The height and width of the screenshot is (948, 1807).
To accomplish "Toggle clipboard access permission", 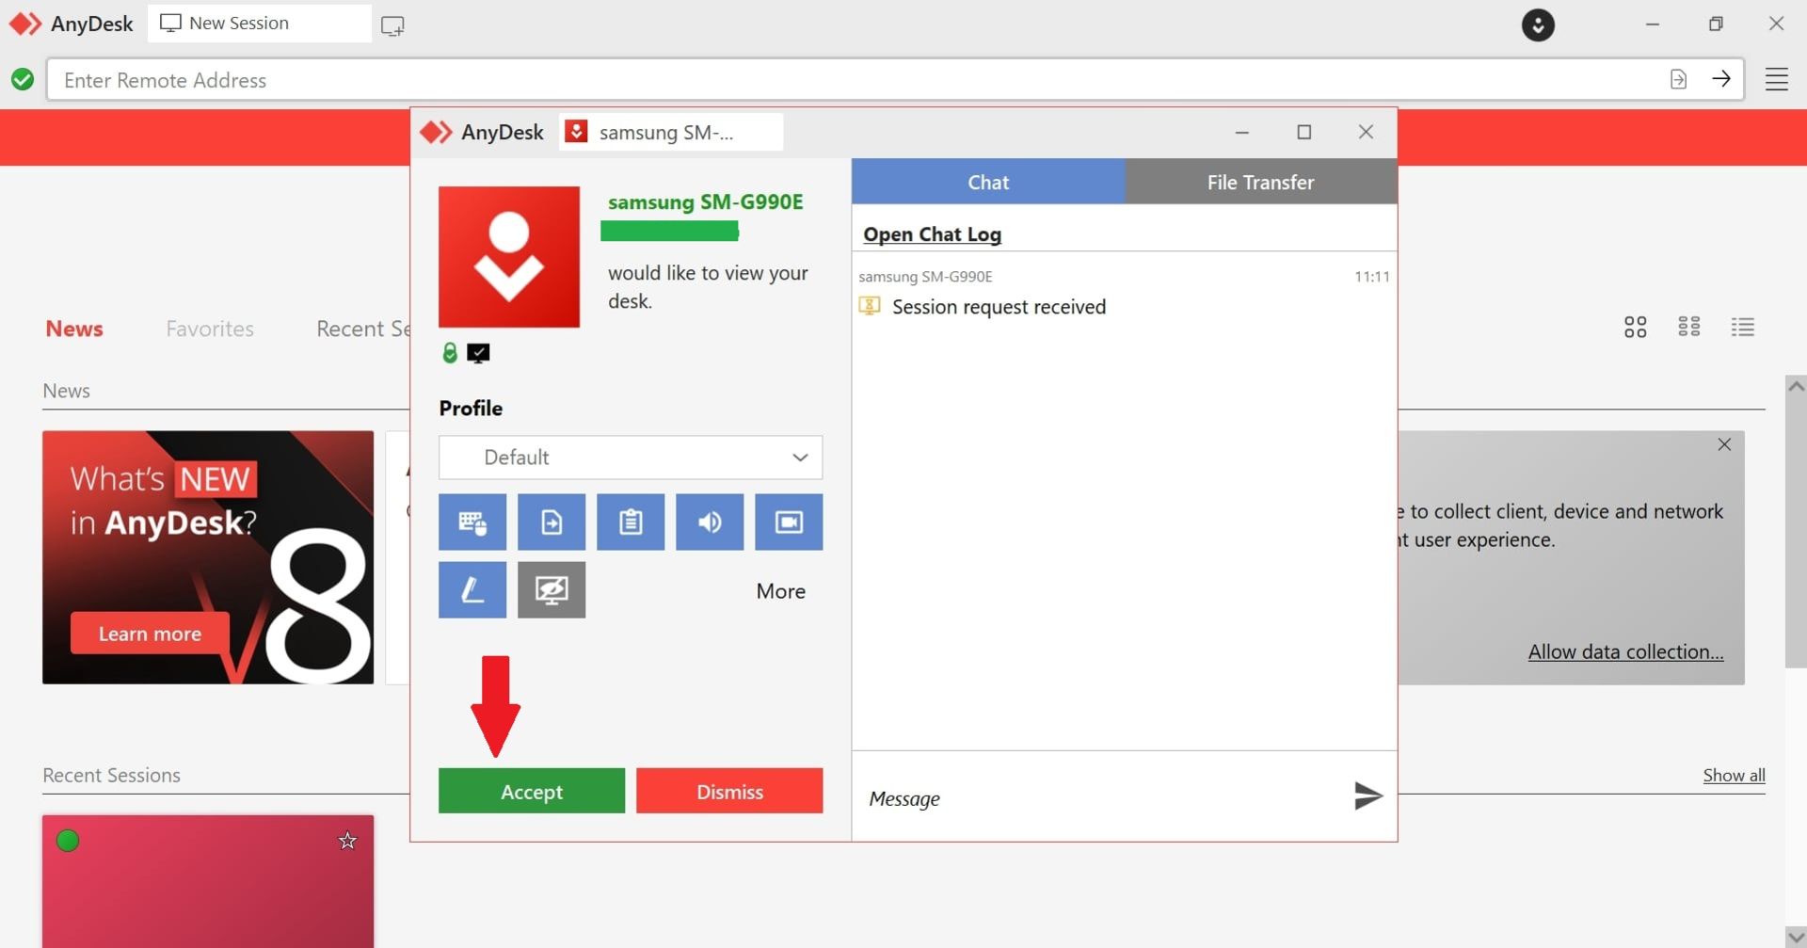I will click(631, 522).
